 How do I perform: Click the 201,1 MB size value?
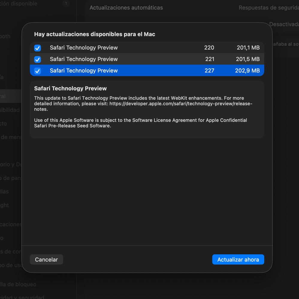point(248,48)
